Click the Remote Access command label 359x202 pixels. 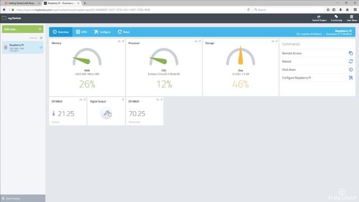tap(292, 53)
